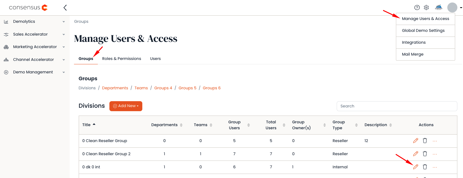Click the sidebar collapse back arrow
This screenshot has height=178, width=463.
point(65,8)
